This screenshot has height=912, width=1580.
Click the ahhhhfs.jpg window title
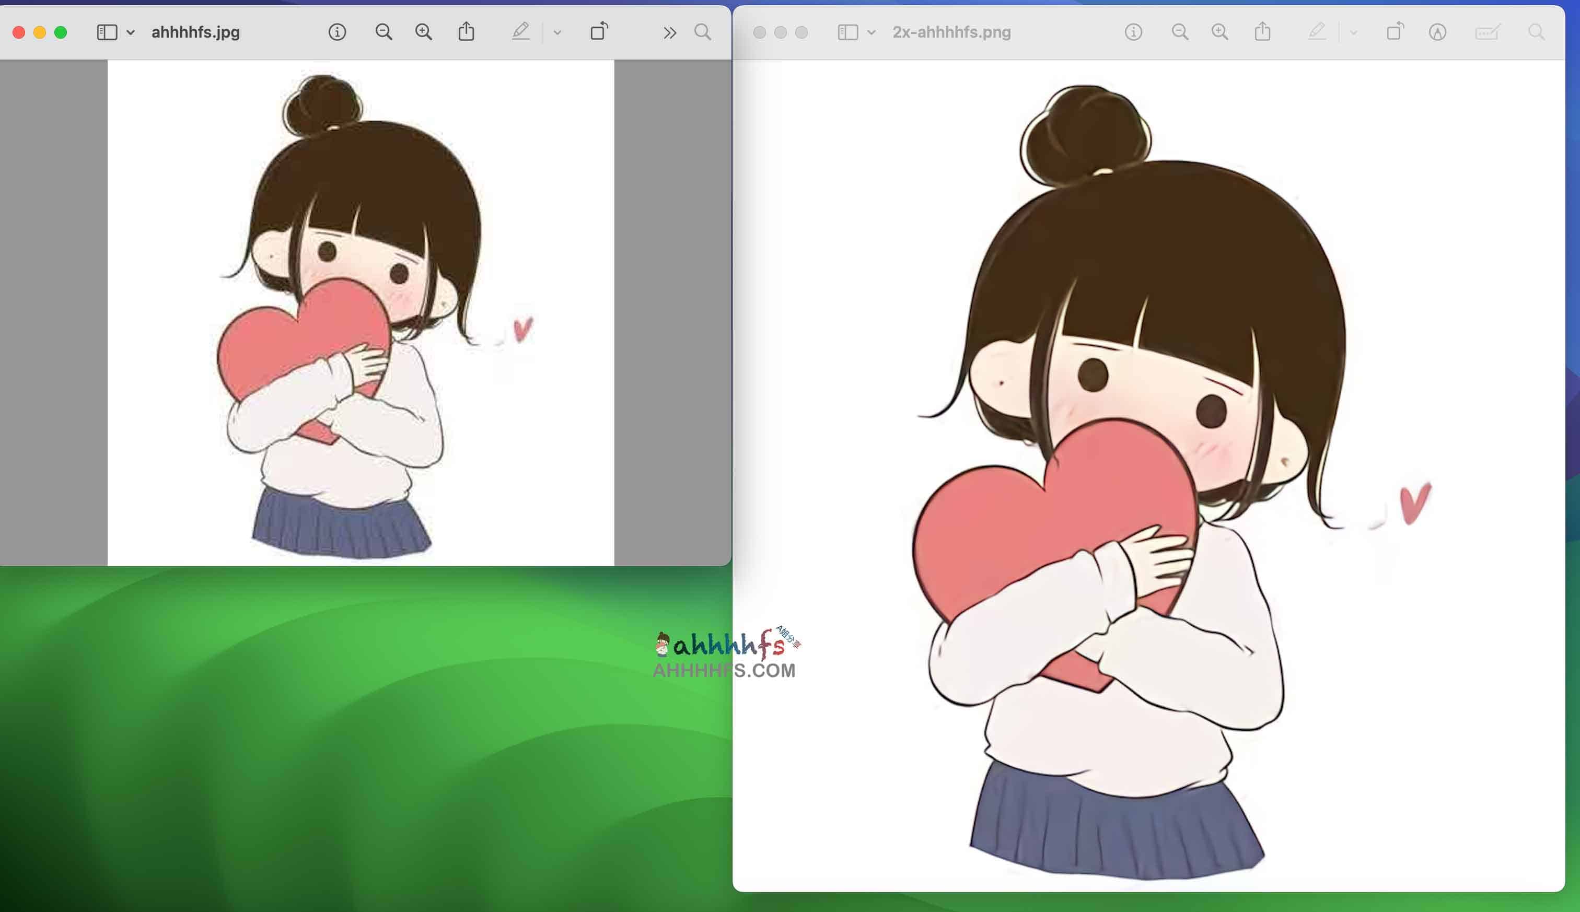coord(195,32)
